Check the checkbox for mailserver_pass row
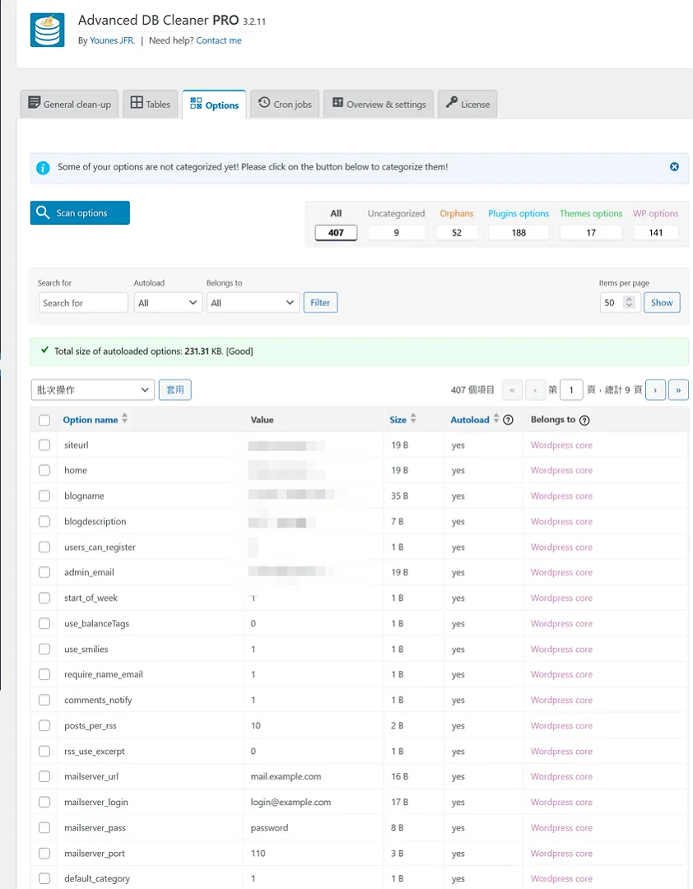The width and height of the screenshot is (693, 889). click(x=44, y=827)
